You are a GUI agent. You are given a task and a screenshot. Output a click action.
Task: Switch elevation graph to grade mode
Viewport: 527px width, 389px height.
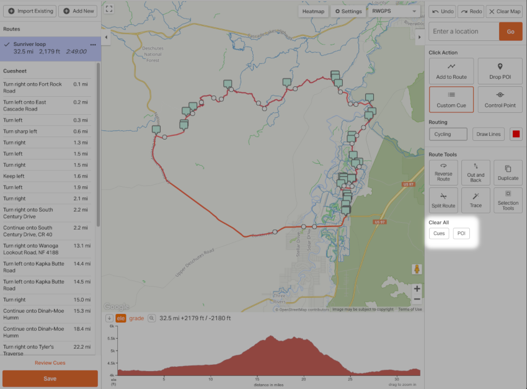pos(136,318)
